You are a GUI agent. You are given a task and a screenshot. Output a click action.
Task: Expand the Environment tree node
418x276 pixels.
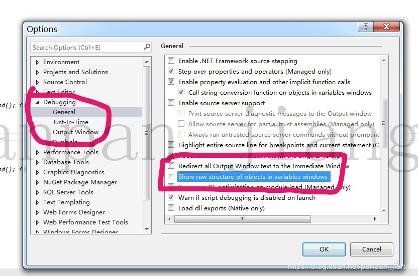pos(37,62)
